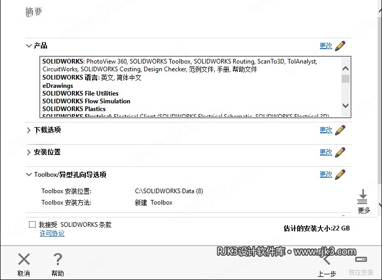Viewport: 382px width, 280px height.
Task: Collapse the Toolbox/异型孔向导选项 section
Action: pos(29,175)
